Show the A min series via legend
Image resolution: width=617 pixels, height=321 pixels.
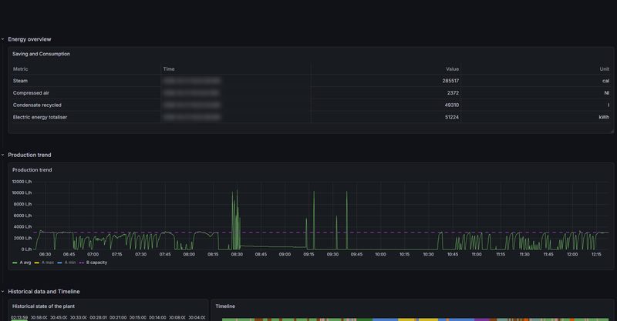pyautogui.click(x=70, y=262)
